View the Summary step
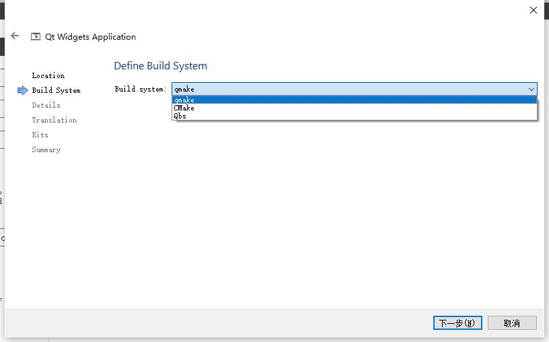549x342 pixels. (46, 150)
